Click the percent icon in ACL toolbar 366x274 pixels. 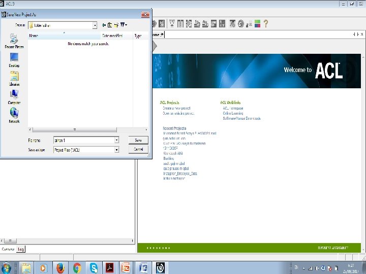pos(162,23)
